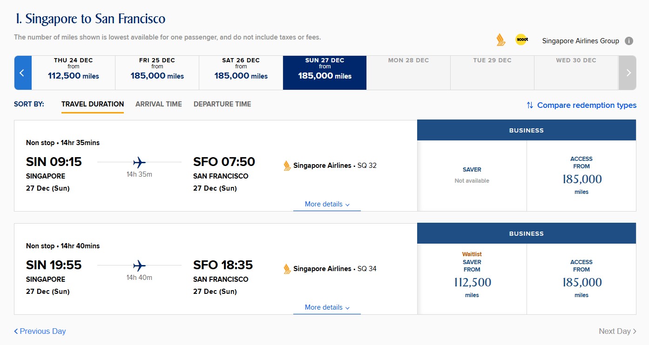Go to the Previous Day link

coord(40,331)
